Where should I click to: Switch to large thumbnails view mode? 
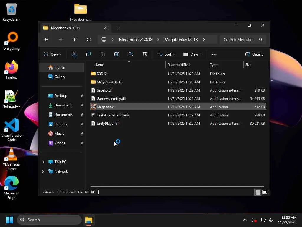point(265,192)
